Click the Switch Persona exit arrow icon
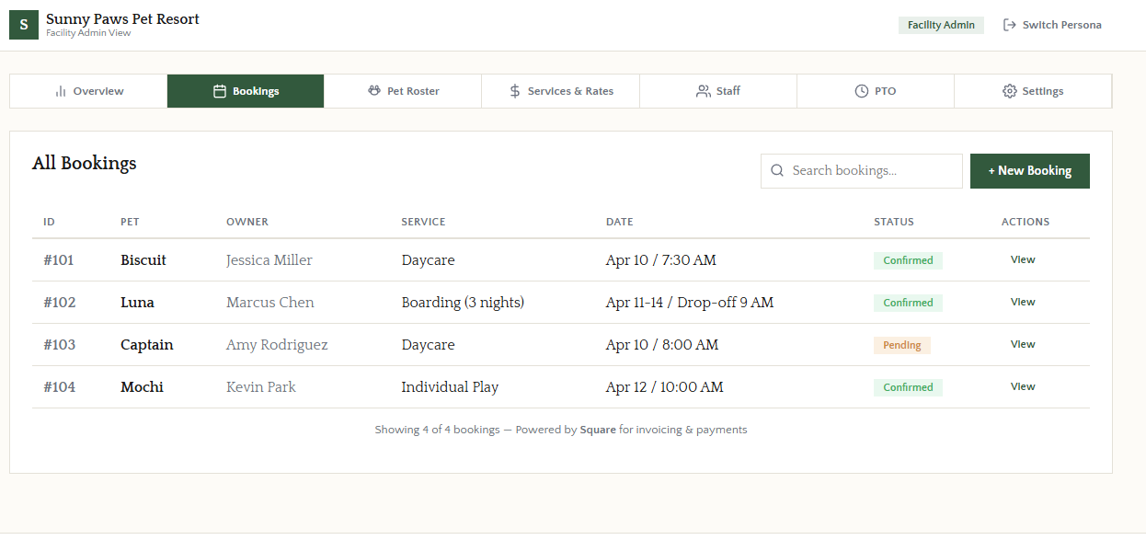The image size is (1146, 540). pos(1009,25)
